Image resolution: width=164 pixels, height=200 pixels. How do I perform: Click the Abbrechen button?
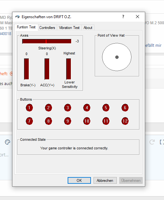[105, 180]
